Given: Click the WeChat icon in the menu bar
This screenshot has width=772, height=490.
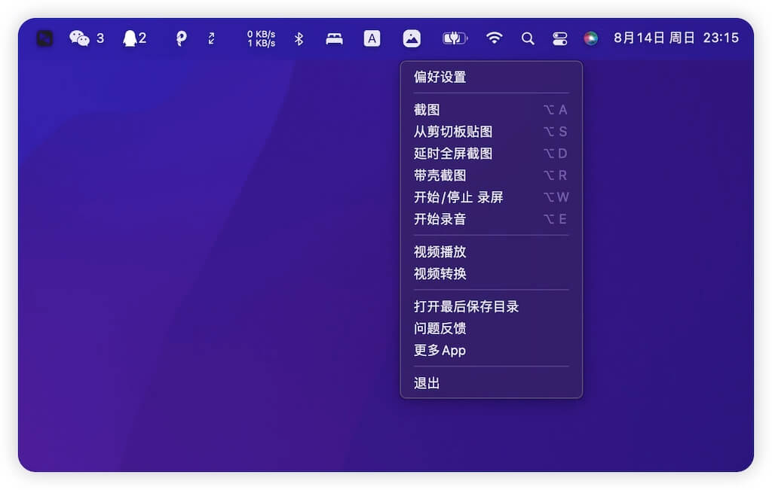Looking at the screenshot, I should click(79, 38).
